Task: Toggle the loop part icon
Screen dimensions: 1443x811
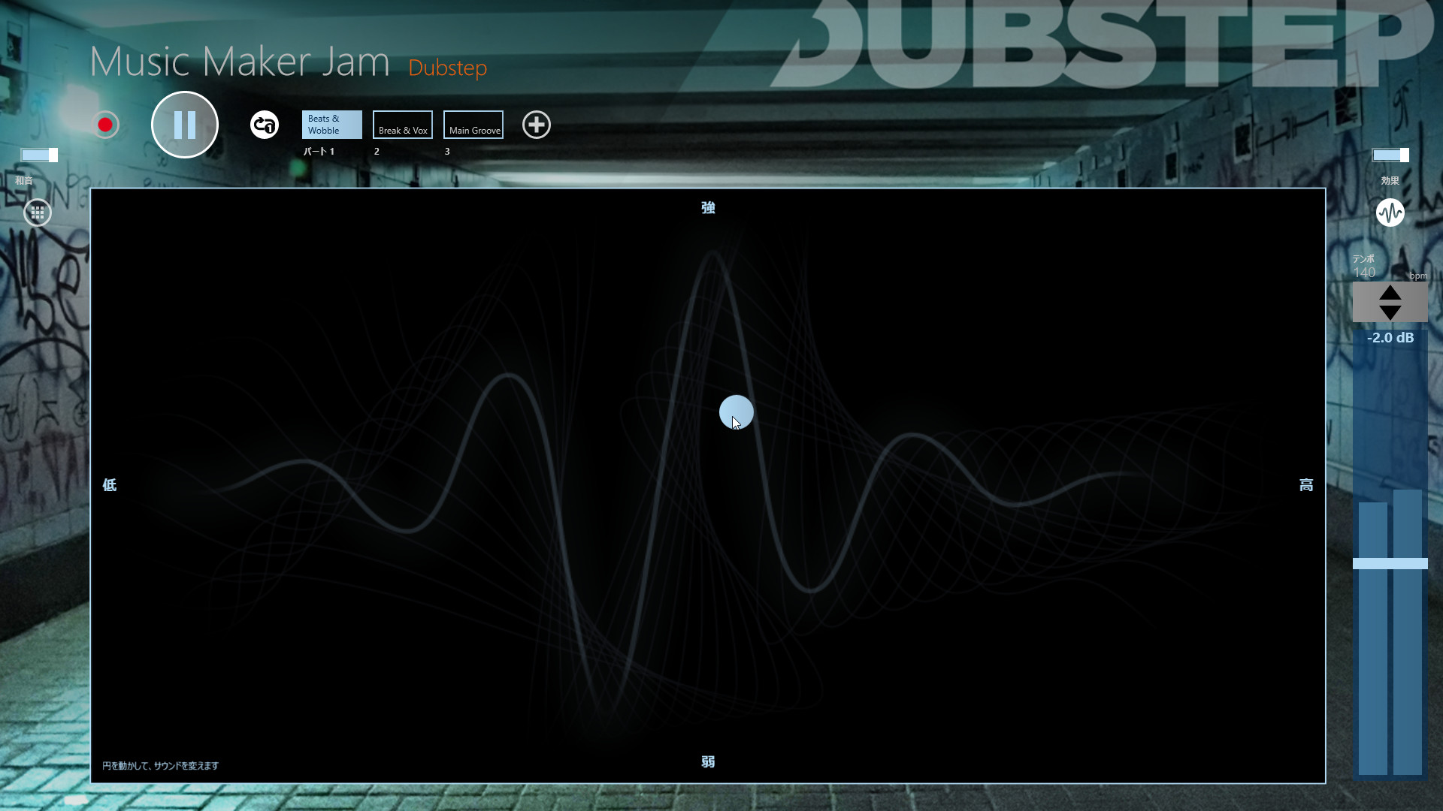Action: click(265, 125)
